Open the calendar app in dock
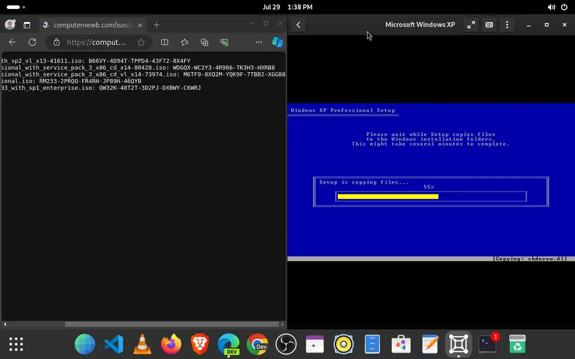The width and height of the screenshot is (575, 359). [315, 344]
